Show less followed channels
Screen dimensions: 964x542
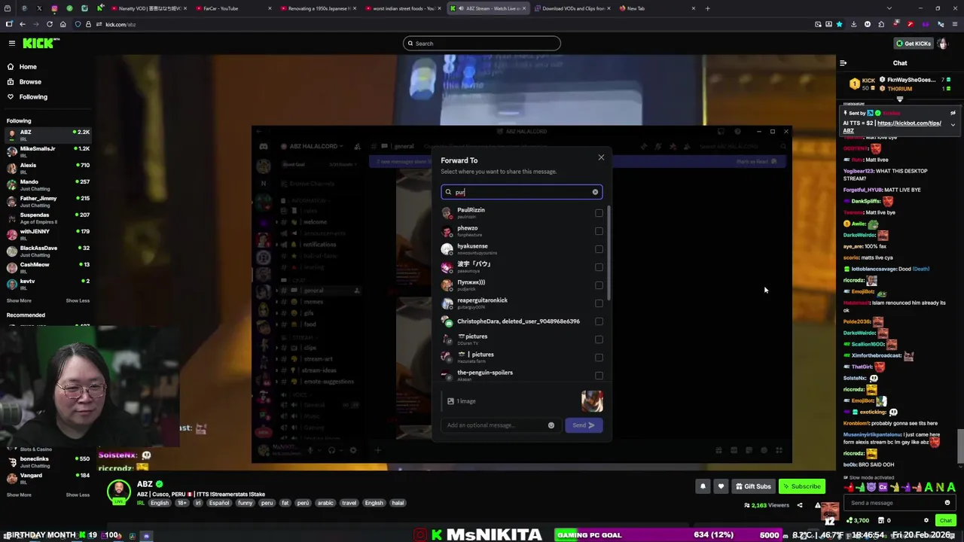pos(78,300)
